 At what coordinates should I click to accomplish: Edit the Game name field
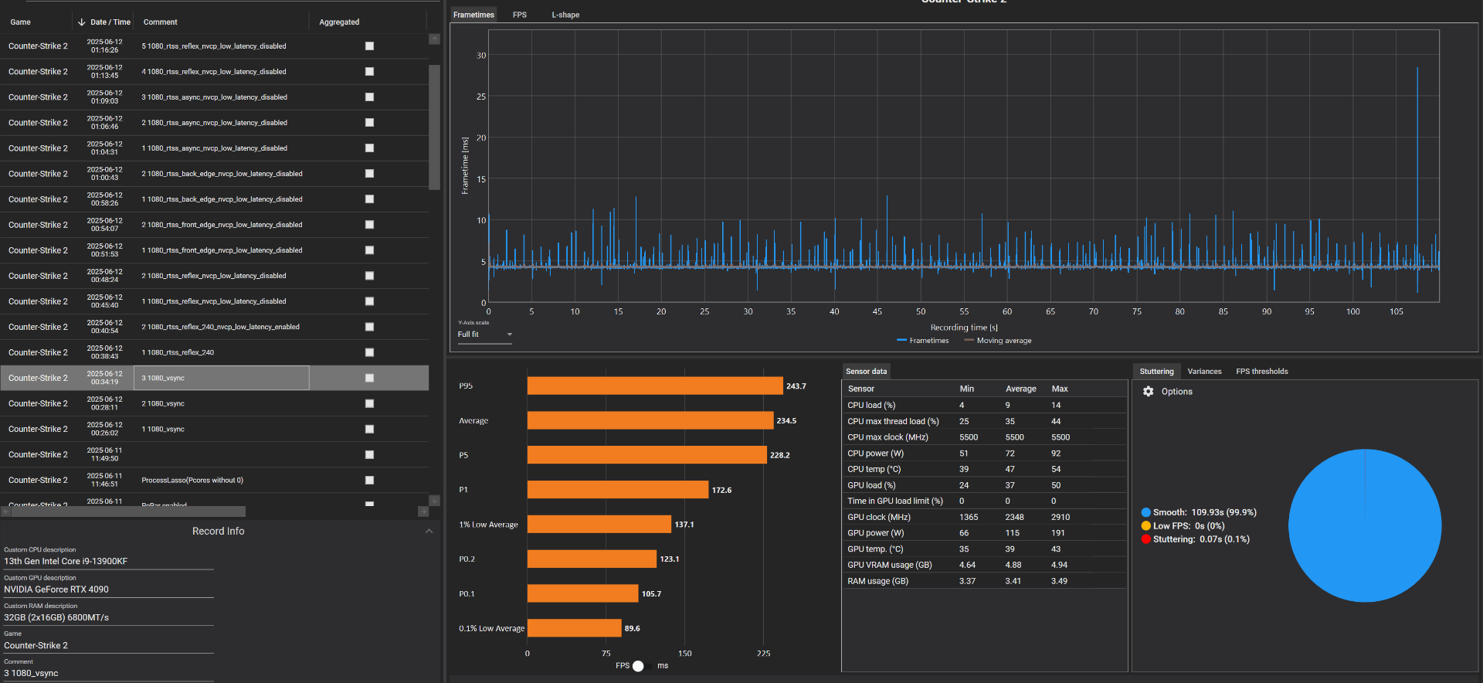(x=108, y=645)
